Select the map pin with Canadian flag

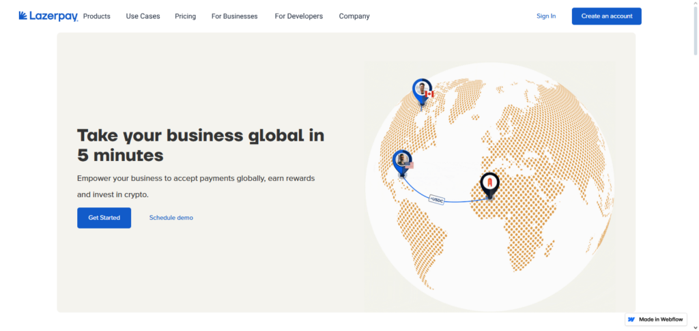click(423, 91)
